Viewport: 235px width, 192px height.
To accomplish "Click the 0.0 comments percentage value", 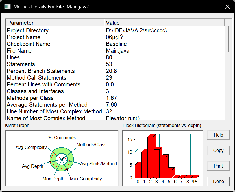I will [110, 84].
